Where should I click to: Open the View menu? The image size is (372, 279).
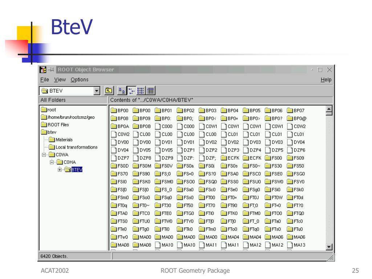tap(60, 80)
